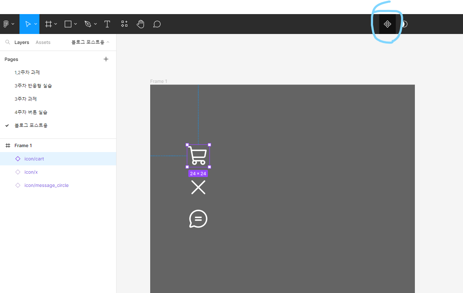Viewport: 463px width, 293px height.
Task: Select the Comment tool
Action: click(157, 24)
